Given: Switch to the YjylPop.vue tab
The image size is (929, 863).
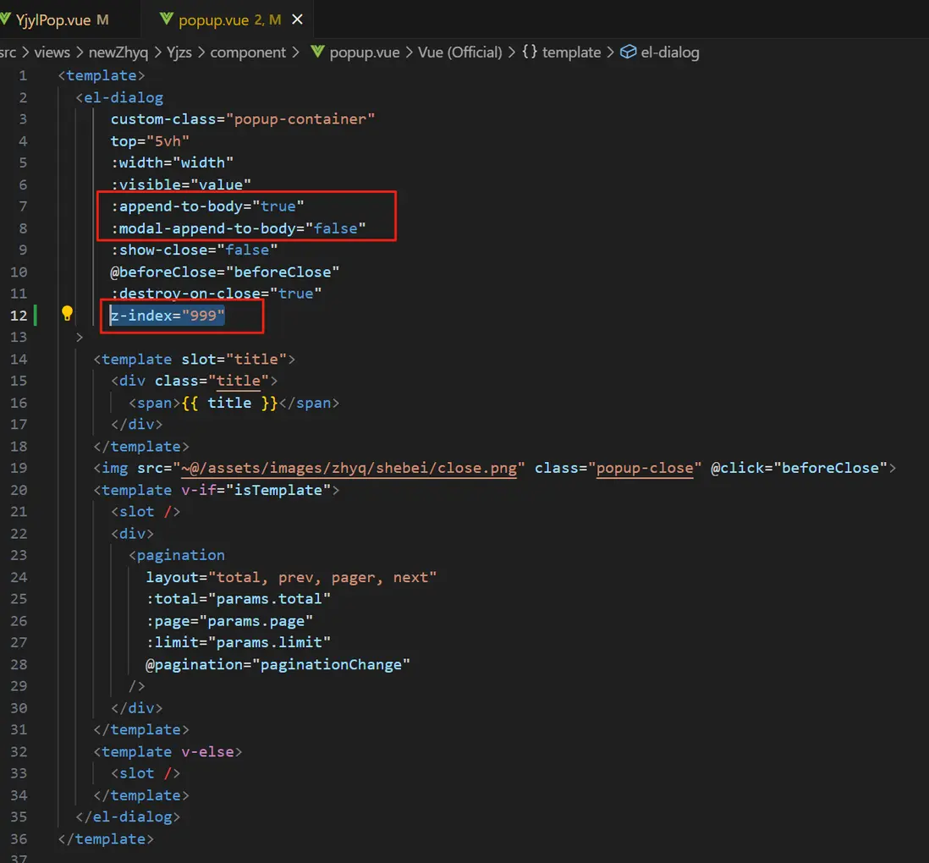Looking at the screenshot, I should pos(52,20).
